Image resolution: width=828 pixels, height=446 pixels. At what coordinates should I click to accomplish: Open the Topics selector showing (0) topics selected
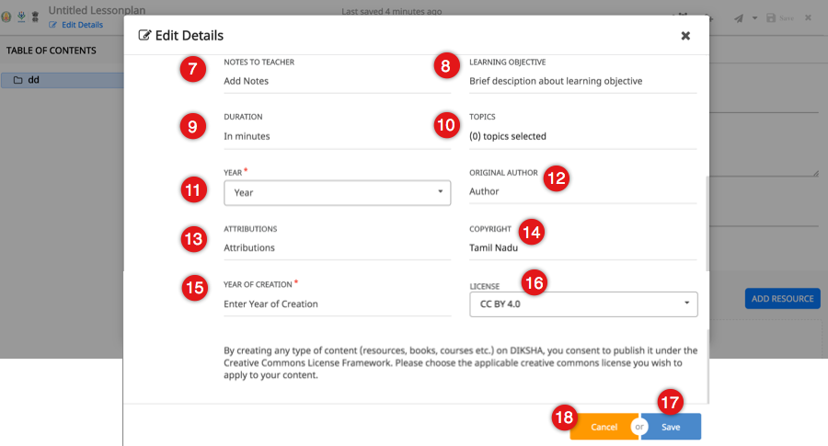[x=582, y=136]
